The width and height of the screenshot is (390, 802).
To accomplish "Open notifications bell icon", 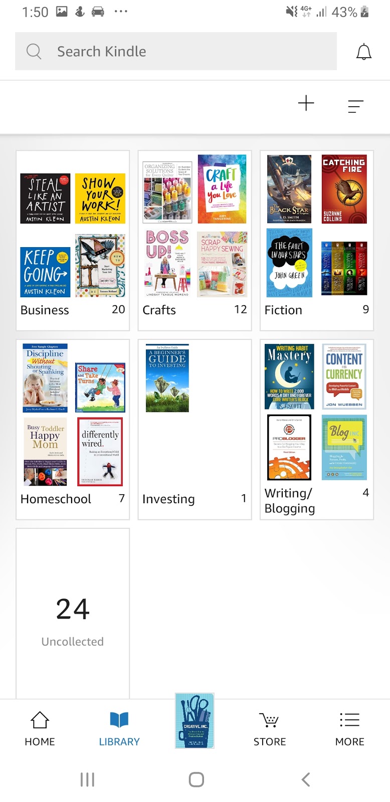I will pyautogui.click(x=363, y=52).
